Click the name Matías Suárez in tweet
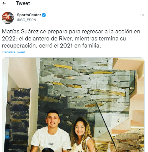This screenshot has height=152, width=148. (x=20, y=31)
